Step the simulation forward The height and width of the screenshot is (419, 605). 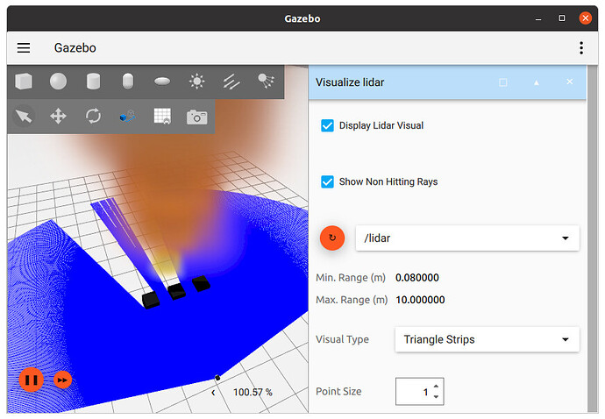(x=62, y=380)
